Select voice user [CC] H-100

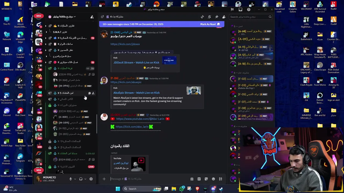74,111
